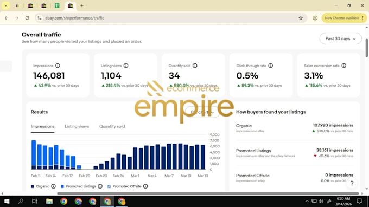Open info icon next to Sales conversion rate
369x207 pixels.
[344, 66]
